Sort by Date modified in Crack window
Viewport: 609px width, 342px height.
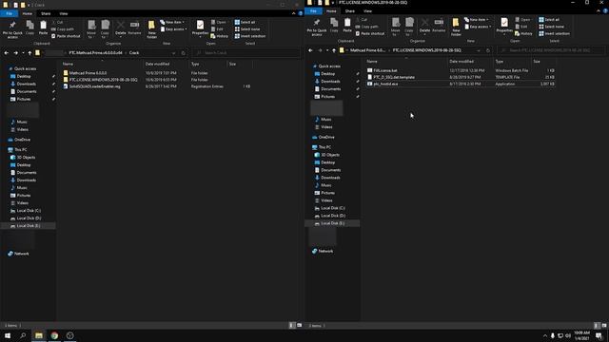coord(157,64)
